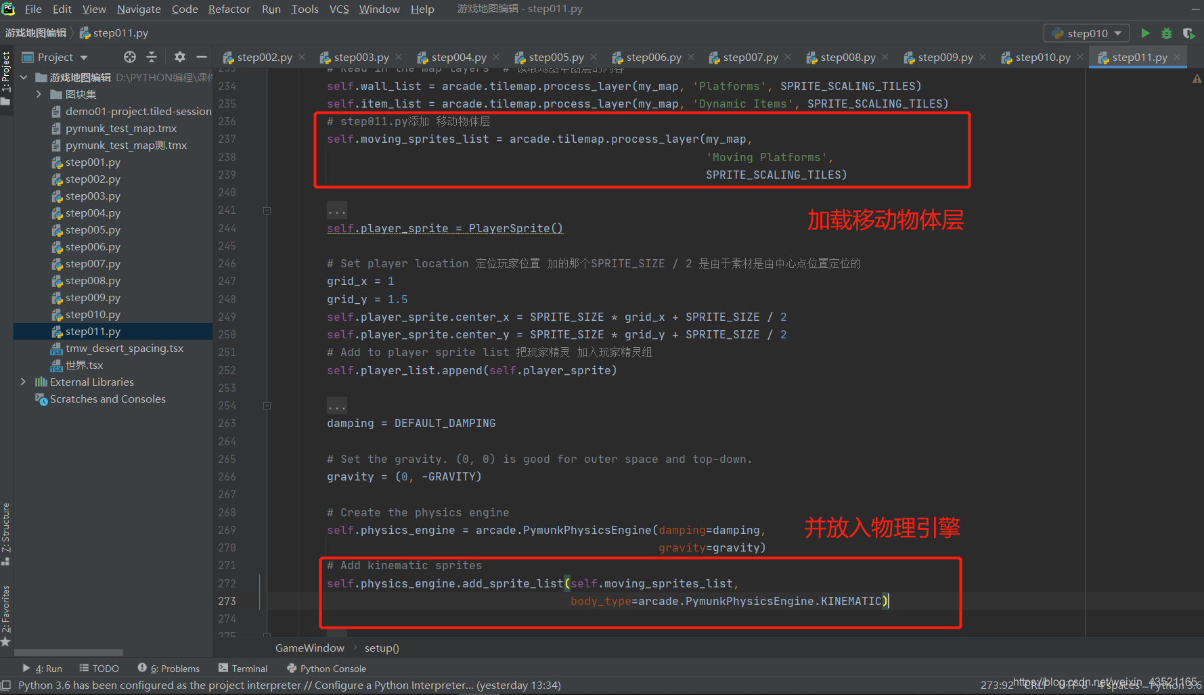Viewport: 1204px width, 695px height.
Task: Switch to the step002.py tab
Action: (x=265, y=58)
